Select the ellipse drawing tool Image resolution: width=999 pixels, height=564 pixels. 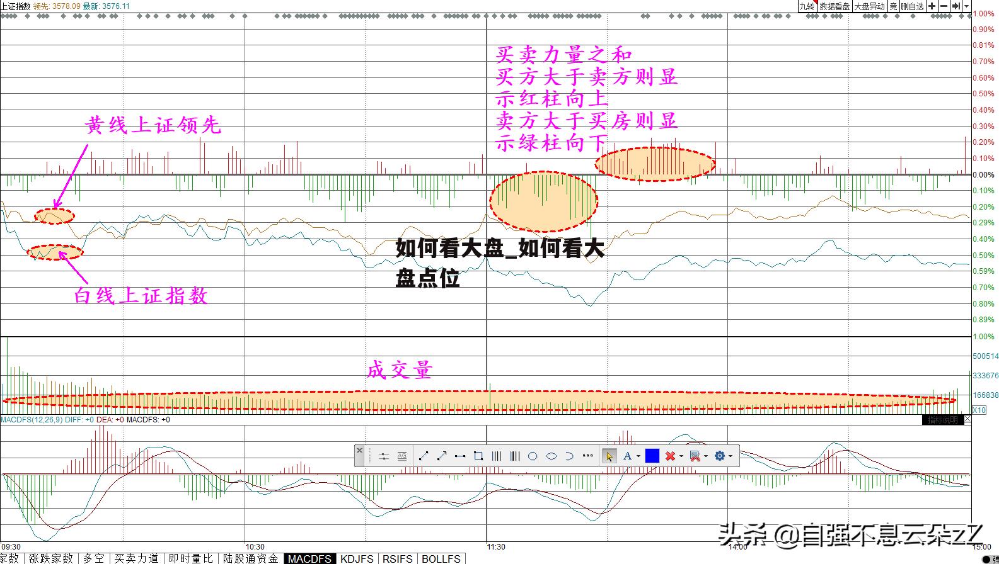[x=551, y=456]
